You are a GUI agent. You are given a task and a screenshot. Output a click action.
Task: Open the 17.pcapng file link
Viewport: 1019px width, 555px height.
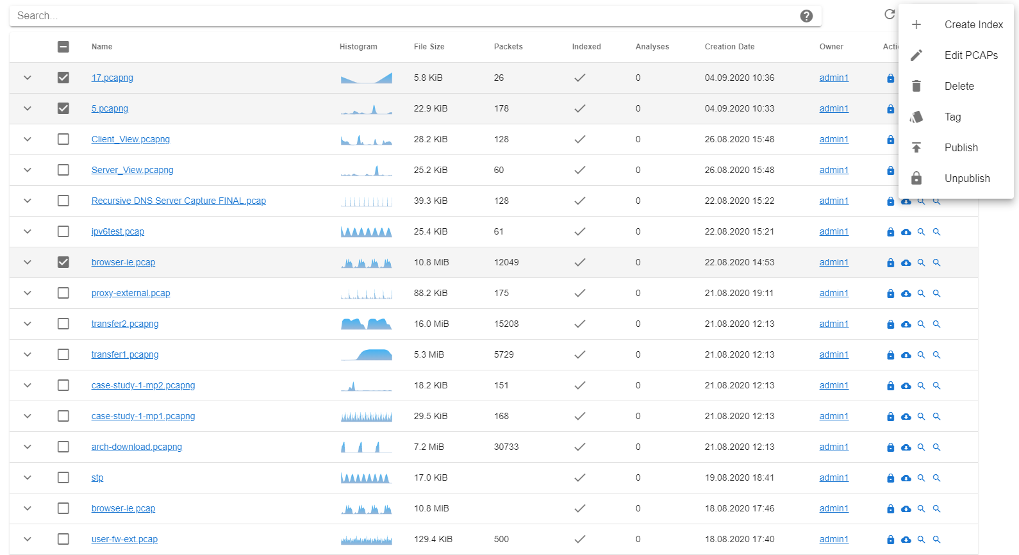(112, 78)
